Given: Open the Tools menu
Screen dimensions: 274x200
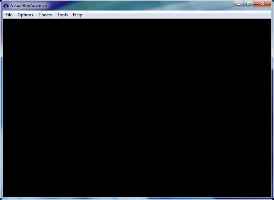Looking at the screenshot, I should (63, 15).
